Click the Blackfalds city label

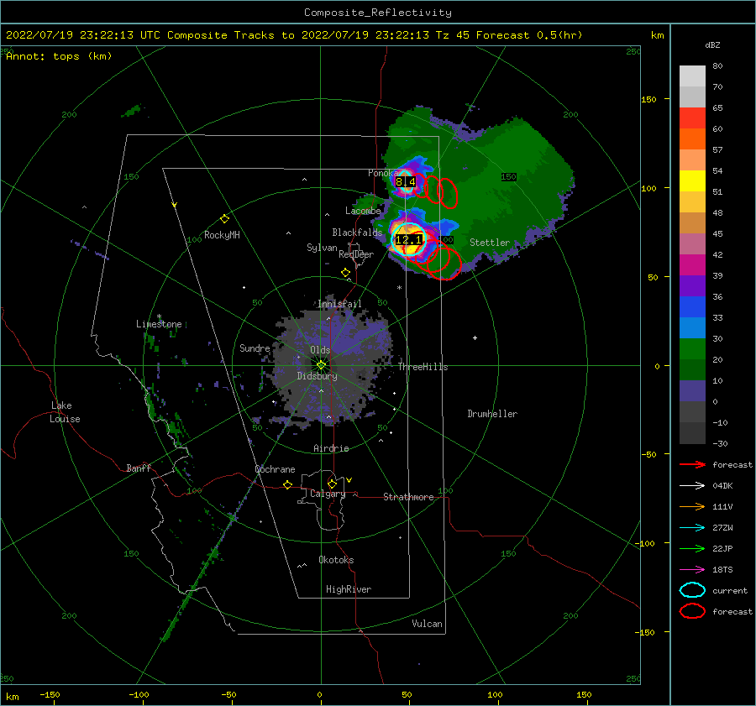(357, 233)
